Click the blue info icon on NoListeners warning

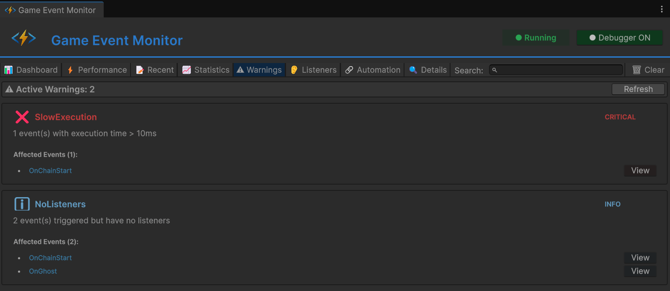point(22,204)
